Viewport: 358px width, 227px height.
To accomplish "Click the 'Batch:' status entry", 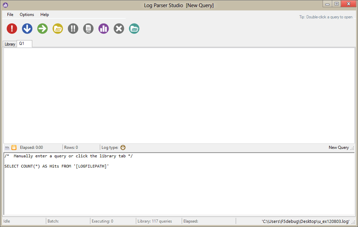I will (x=53, y=221).
